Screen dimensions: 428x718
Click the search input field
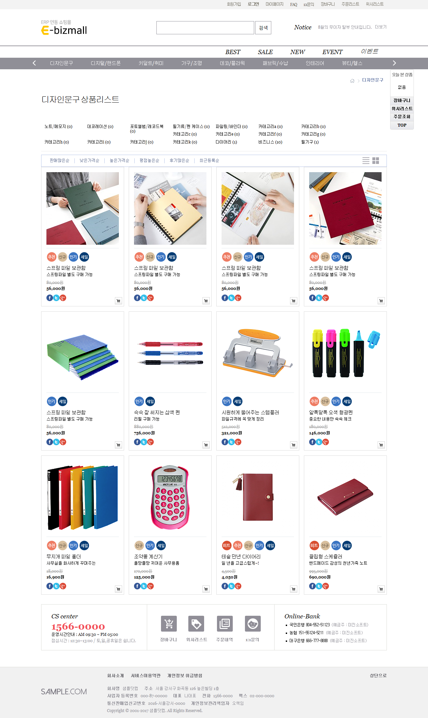click(205, 28)
